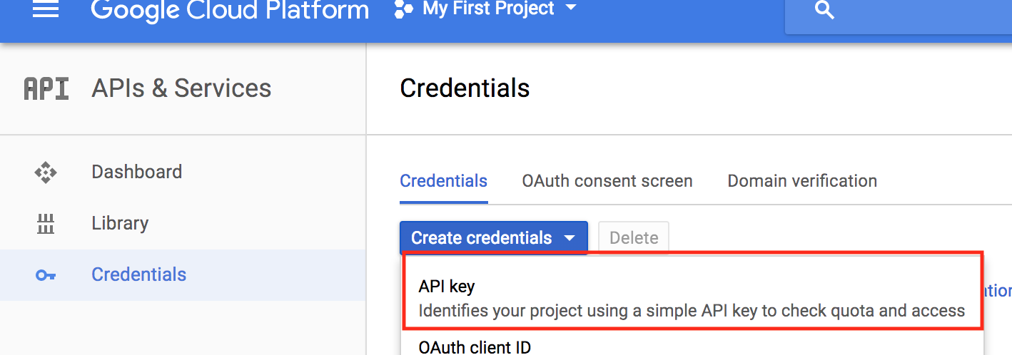Choose OAuth client ID option
1012x355 pixels.
tap(475, 347)
